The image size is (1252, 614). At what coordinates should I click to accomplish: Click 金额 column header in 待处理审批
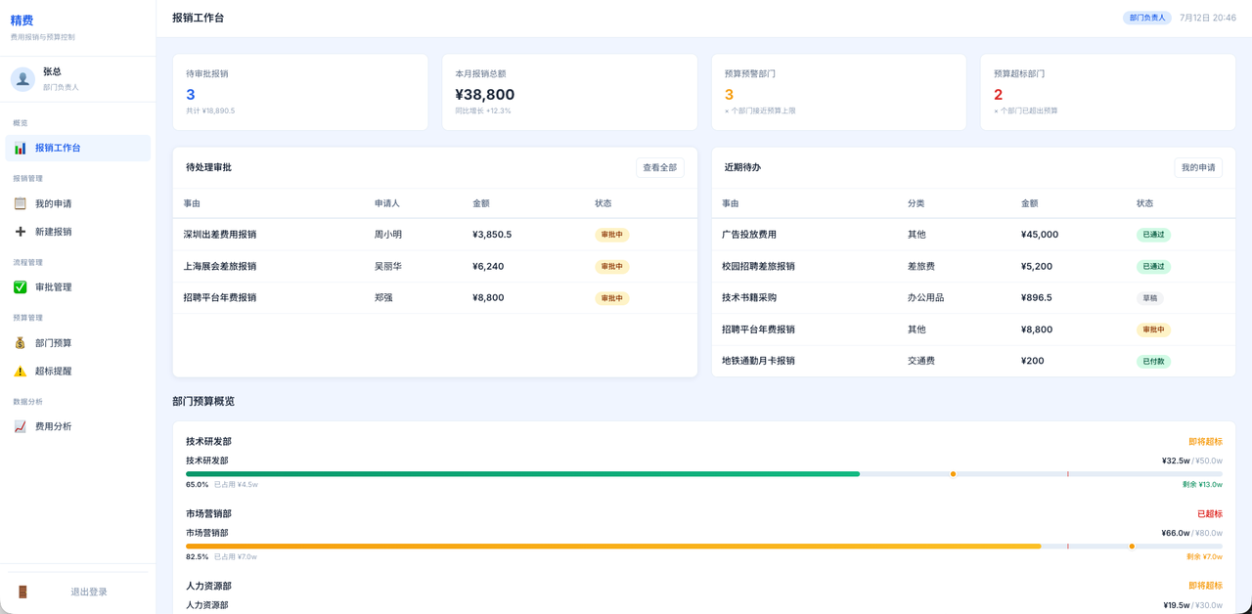click(481, 203)
